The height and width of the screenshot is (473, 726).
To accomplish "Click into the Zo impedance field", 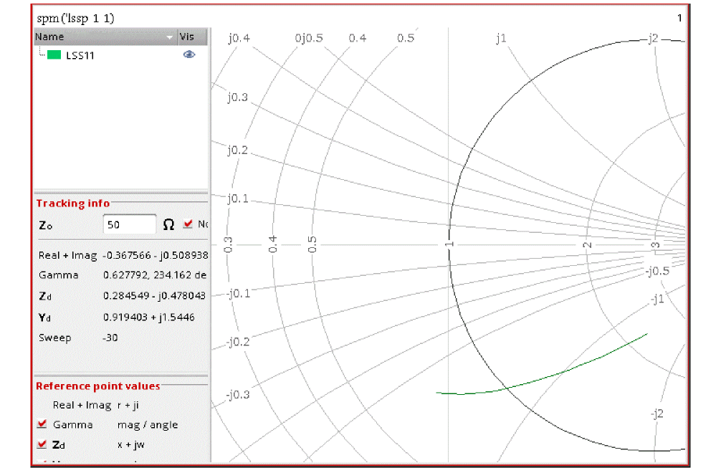I will coord(129,224).
